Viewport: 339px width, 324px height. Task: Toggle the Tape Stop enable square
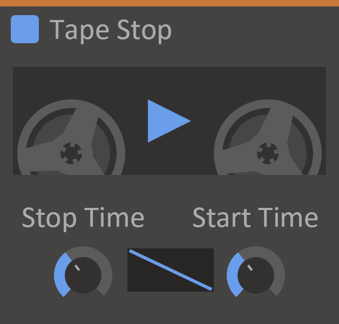point(25,29)
